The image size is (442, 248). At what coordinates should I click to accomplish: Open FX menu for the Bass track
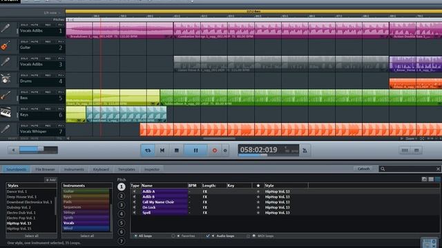click(x=61, y=92)
